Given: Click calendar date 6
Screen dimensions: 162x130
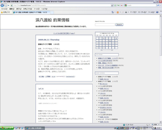Looking at the screenshot, I should click(116, 38).
